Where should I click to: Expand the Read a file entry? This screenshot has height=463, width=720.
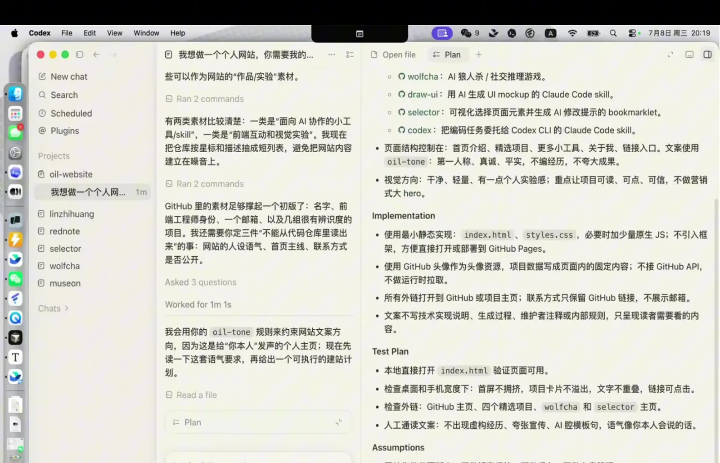point(191,395)
